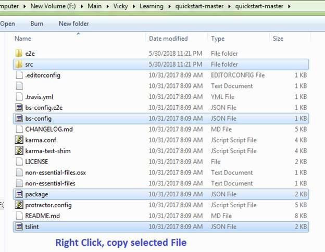Click the EDITORCONFIG File type cell
Screen dimensions: 325x252
click(x=238, y=75)
